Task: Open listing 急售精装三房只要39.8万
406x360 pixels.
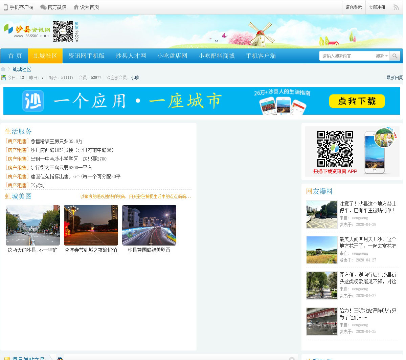Action: [x=57, y=141]
